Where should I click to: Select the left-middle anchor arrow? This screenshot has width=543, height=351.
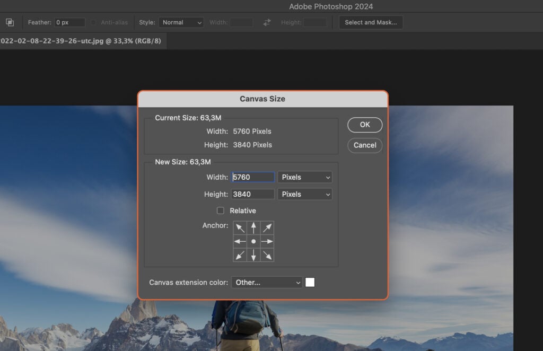[x=240, y=241]
